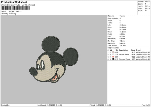Click the Down value 45.8 mm
Screen dimensions: 151x107
point(123,32)
